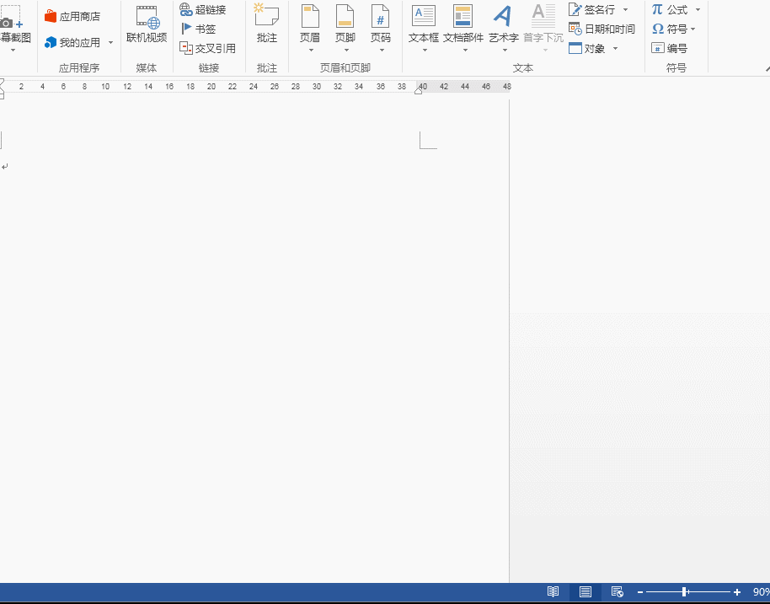Insert a 联机视频 online video
The width and height of the screenshot is (770, 604).
[x=147, y=24]
